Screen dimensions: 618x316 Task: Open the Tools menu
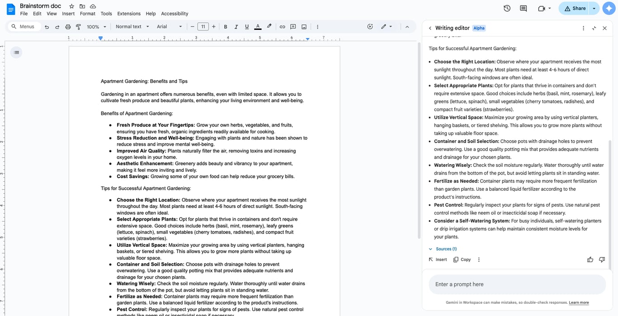106,14
